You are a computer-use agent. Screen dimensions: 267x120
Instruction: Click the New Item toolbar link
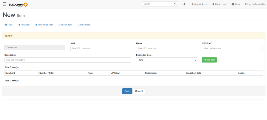click(24, 25)
